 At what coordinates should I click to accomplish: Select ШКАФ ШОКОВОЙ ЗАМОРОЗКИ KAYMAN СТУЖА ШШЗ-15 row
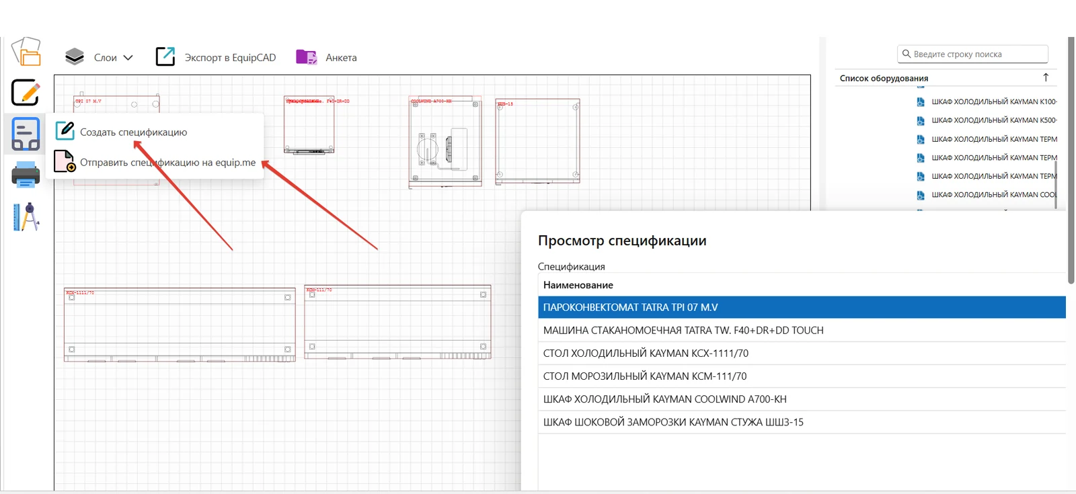click(802, 422)
